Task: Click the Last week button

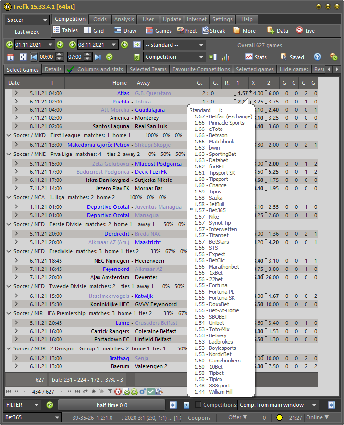Action: coord(27,32)
